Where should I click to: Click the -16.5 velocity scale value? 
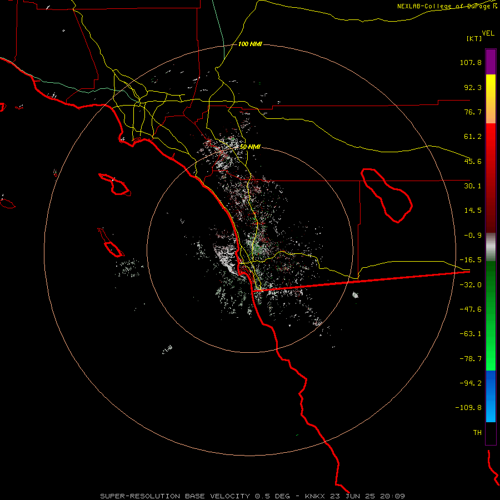471,260
